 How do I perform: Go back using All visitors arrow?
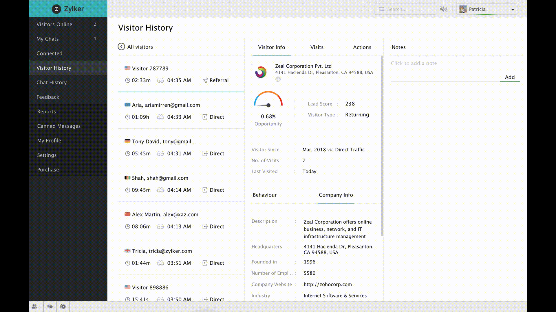coord(121,47)
